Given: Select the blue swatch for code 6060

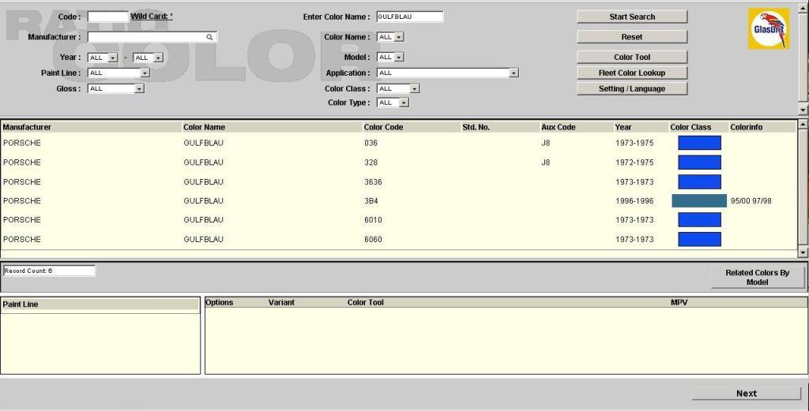Looking at the screenshot, I should (700, 239).
